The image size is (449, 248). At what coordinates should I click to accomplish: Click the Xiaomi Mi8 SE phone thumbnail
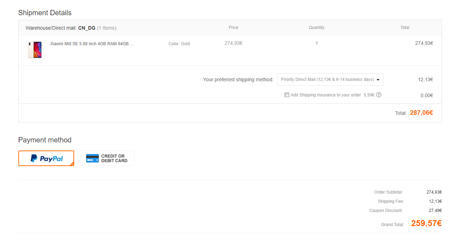(x=35, y=50)
